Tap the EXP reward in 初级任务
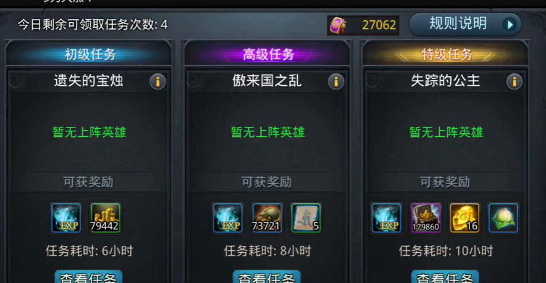 pos(66,218)
